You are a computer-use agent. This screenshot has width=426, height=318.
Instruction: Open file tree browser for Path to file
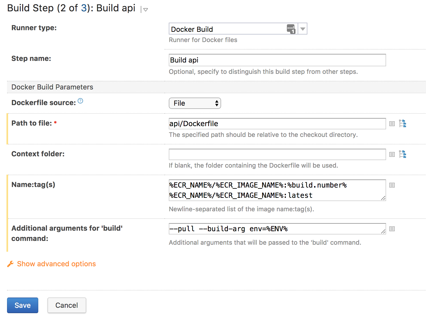403,123
